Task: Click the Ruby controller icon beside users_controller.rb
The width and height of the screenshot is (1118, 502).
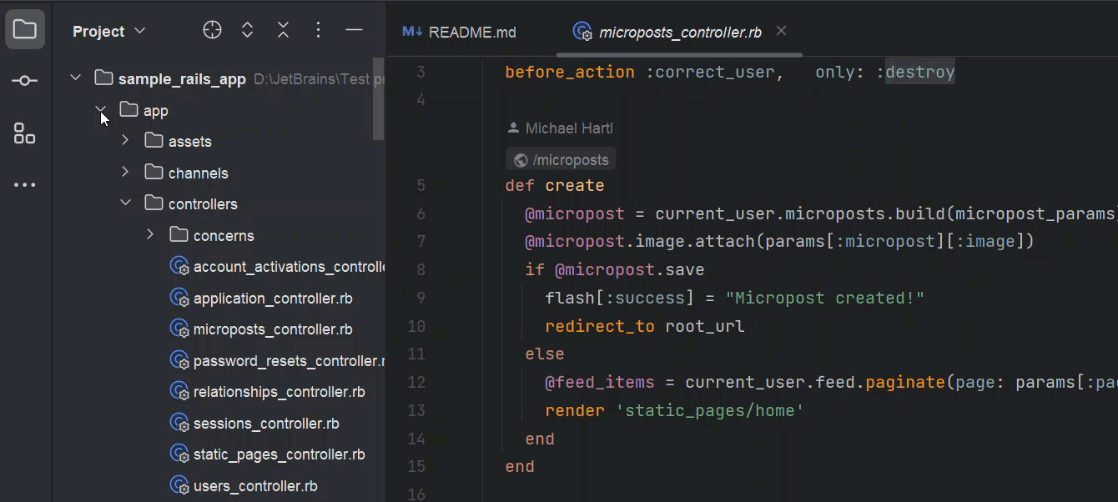Action: click(x=180, y=484)
